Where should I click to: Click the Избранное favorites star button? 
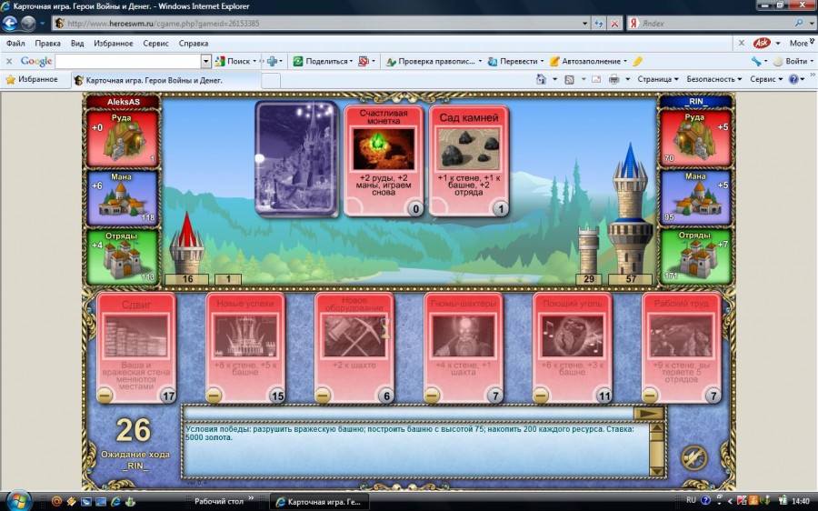pos(32,79)
